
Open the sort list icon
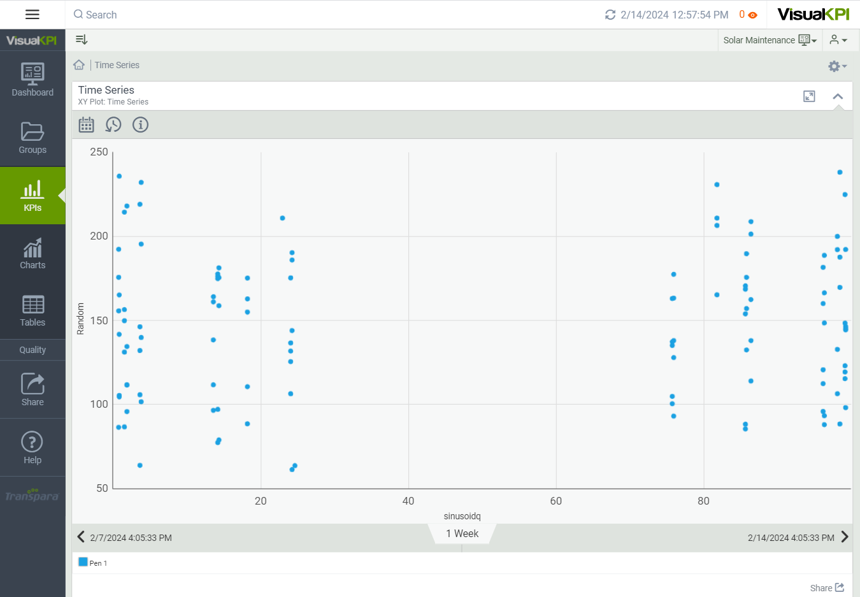coord(82,40)
